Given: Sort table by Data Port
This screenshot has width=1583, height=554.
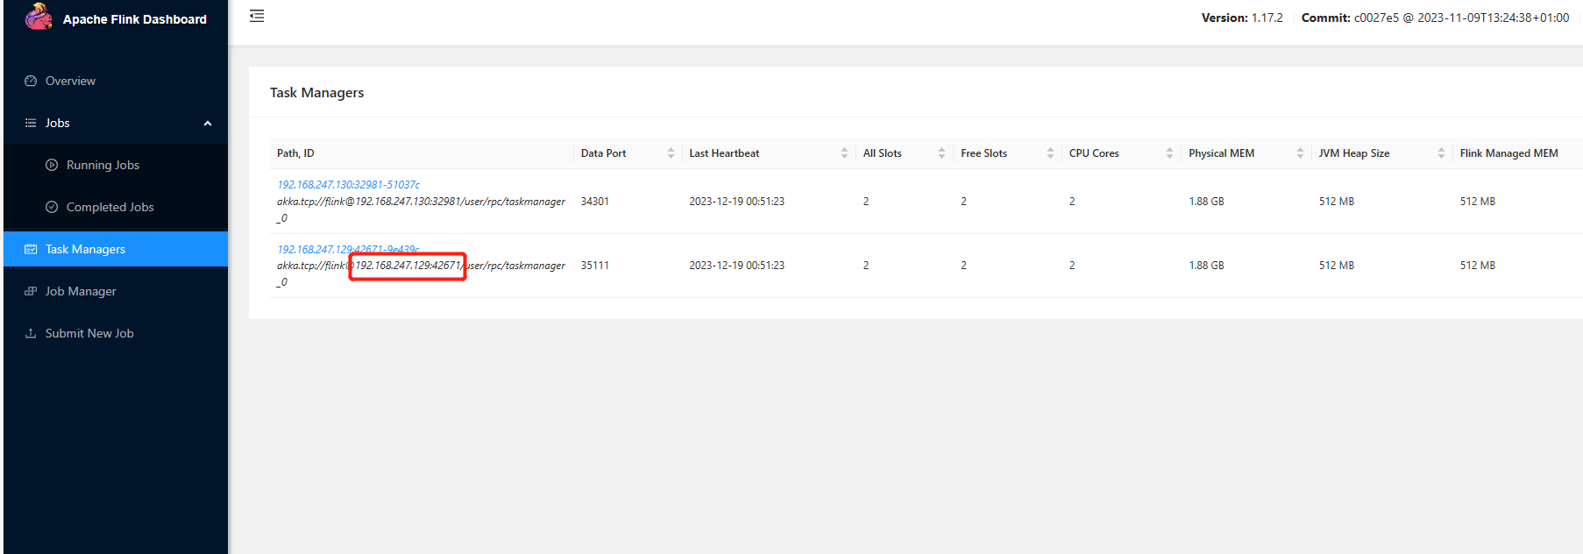Looking at the screenshot, I should pyautogui.click(x=671, y=153).
